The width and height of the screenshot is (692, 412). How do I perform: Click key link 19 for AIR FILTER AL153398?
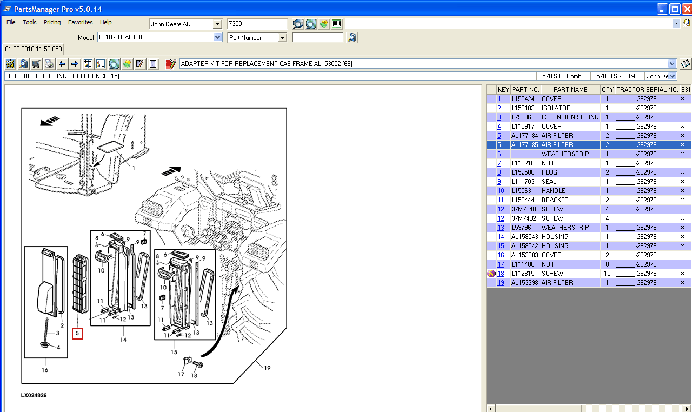500,283
